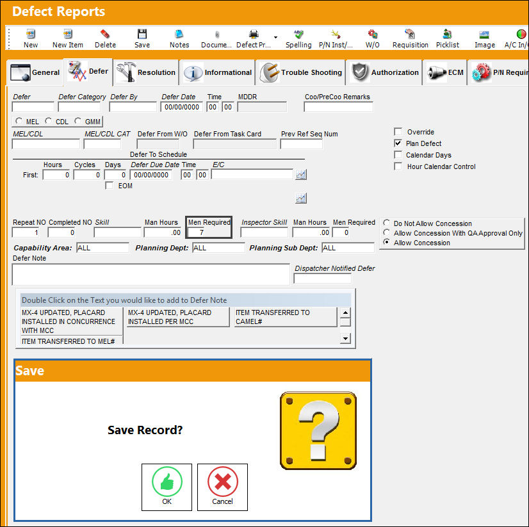Click the Skill input field
The width and height of the screenshot is (529, 527).
117,232
